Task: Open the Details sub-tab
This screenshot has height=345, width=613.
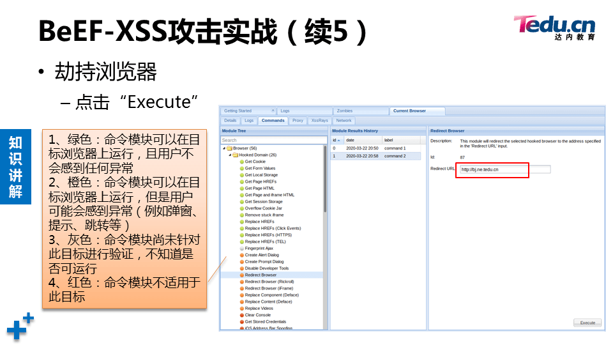Action: [231, 121]
